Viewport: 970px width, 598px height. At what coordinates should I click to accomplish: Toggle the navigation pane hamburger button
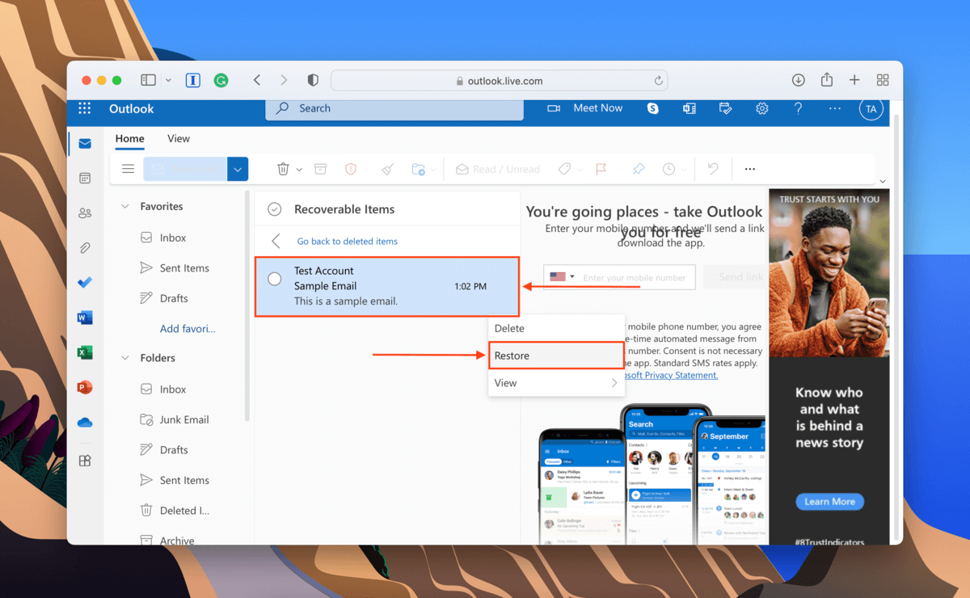(x=128, y=169)
